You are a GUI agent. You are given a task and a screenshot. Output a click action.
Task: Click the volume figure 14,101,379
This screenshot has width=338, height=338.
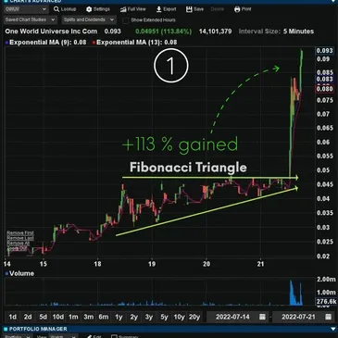point(215,31)
